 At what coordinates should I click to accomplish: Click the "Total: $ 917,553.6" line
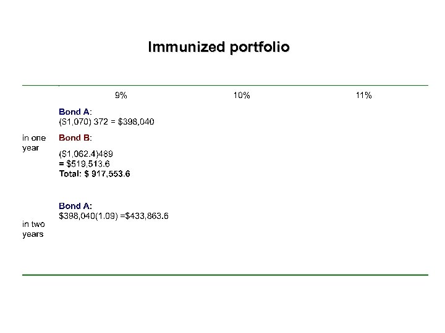click(x=95, y=174)
